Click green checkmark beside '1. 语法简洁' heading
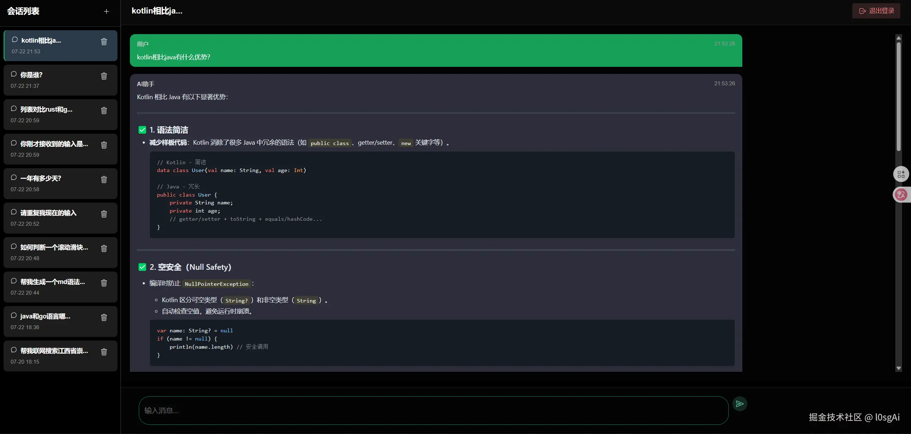 142,130
